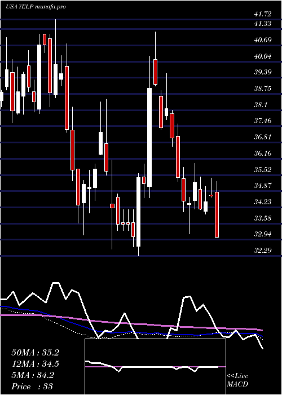Select the 32.94 price axis label
This screenshot has width=282, height=395.
click(263, 234)
